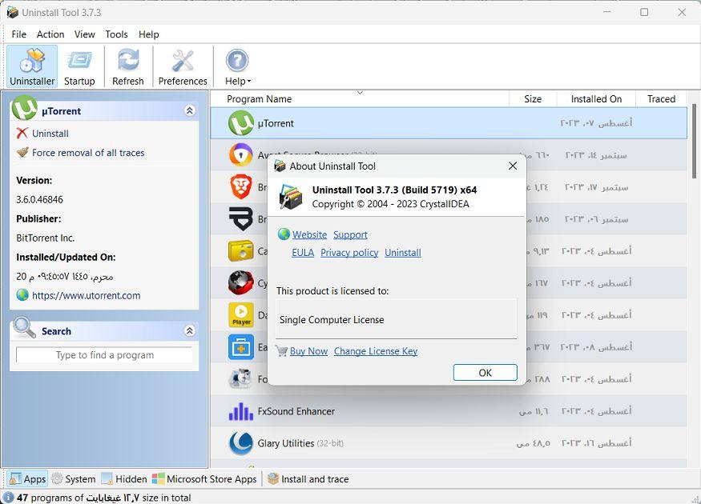Collapse the Search panel

(x=190, y=330)
